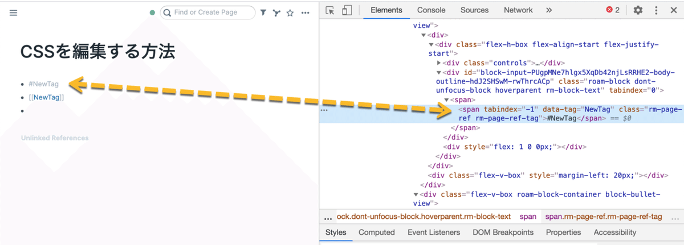The image size is (684, 245).
Task: Collapse the block-input div node
Action: (439, 72)
